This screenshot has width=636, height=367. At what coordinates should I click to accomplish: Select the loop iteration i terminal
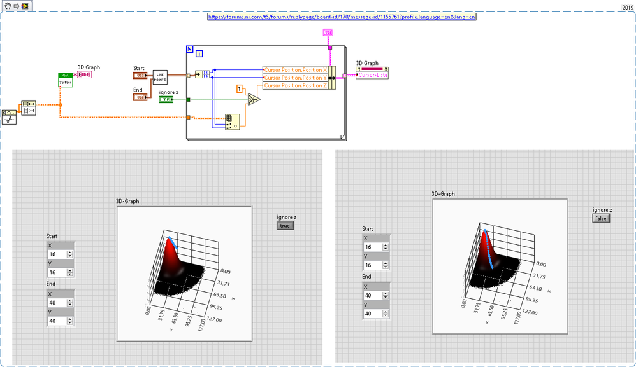[199, 53]
